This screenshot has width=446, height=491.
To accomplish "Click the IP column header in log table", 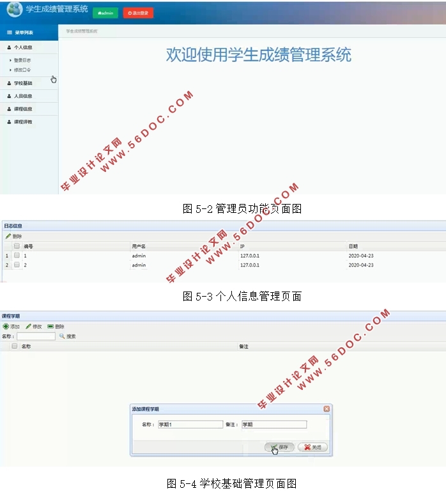I will (x=242, y=246).
